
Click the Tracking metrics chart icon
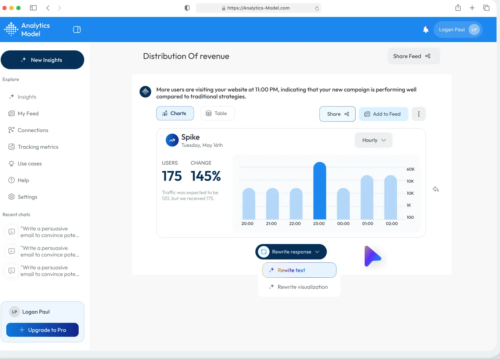coord(11,147)
